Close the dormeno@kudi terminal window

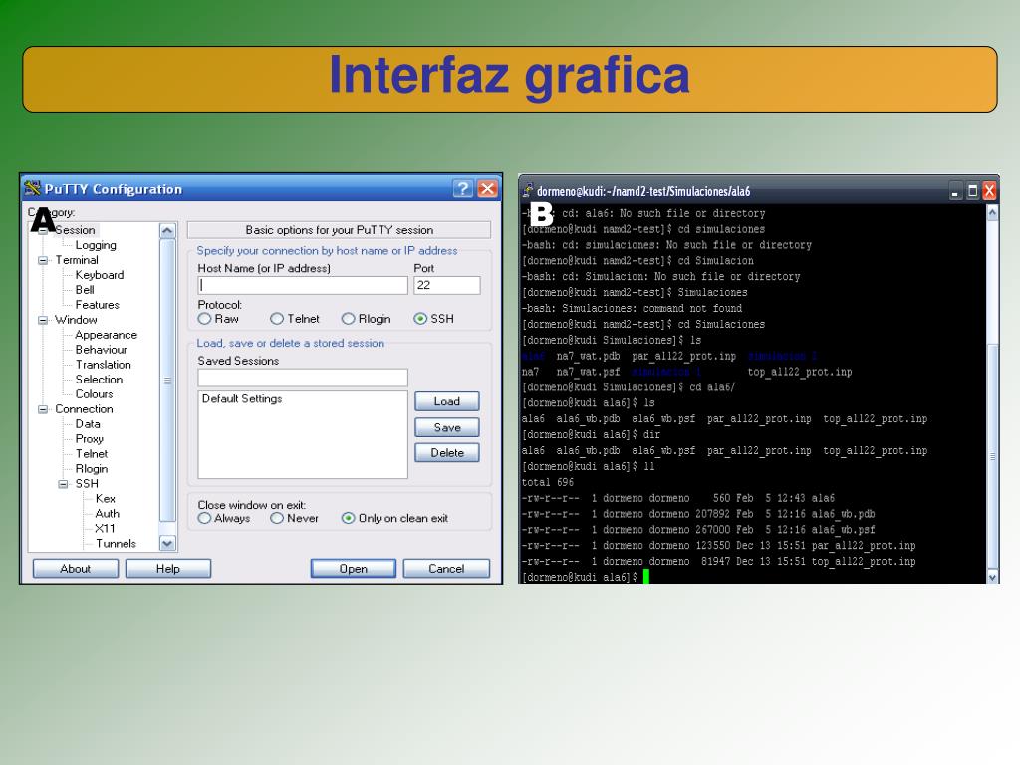click(989, 191)
